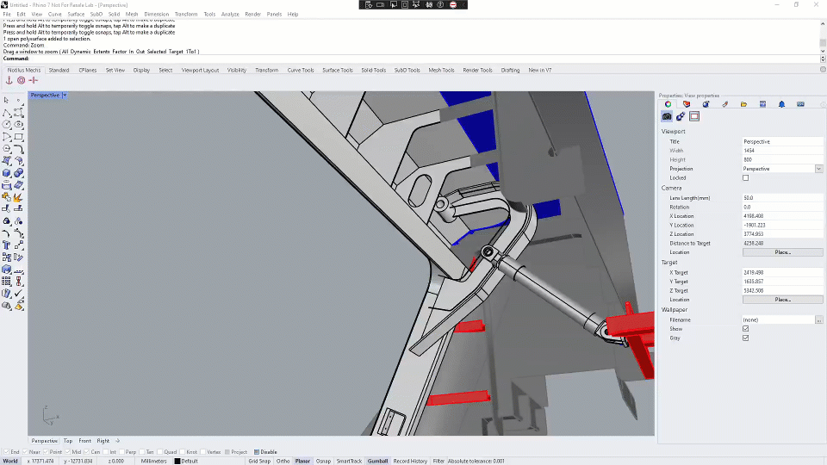Select the Text object tool

[6, 245]
